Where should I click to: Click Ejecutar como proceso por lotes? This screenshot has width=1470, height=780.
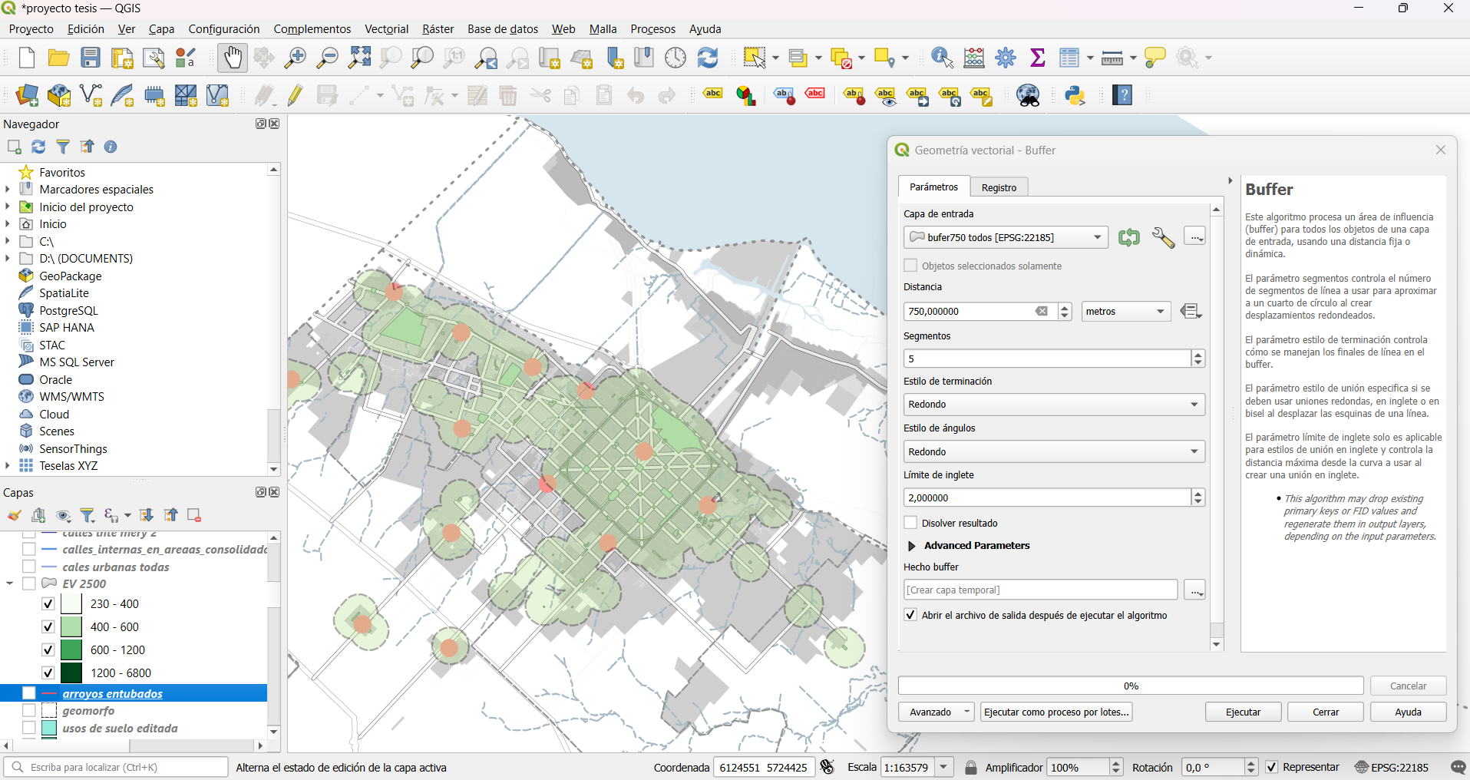(1056, 712)
